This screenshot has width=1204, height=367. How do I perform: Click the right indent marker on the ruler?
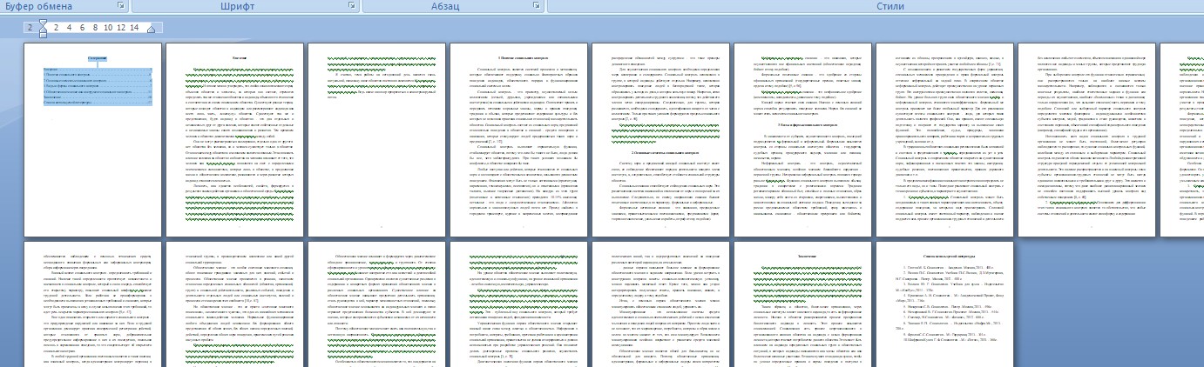point(150,30)
